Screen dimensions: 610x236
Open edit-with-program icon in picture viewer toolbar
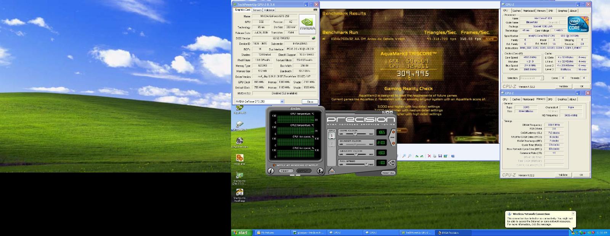pyautogui.click(x=445, y=156)
